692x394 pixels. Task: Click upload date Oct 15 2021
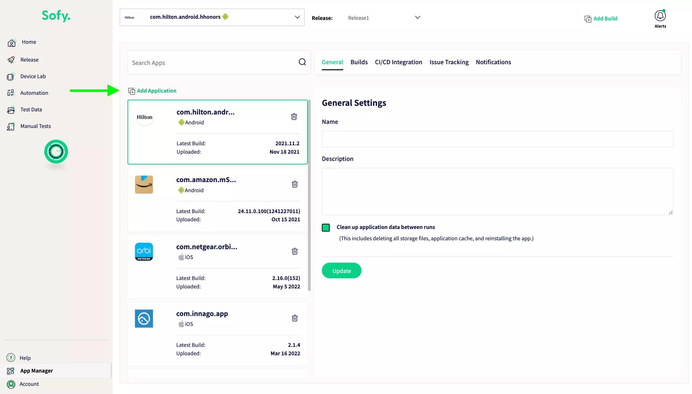286,220
